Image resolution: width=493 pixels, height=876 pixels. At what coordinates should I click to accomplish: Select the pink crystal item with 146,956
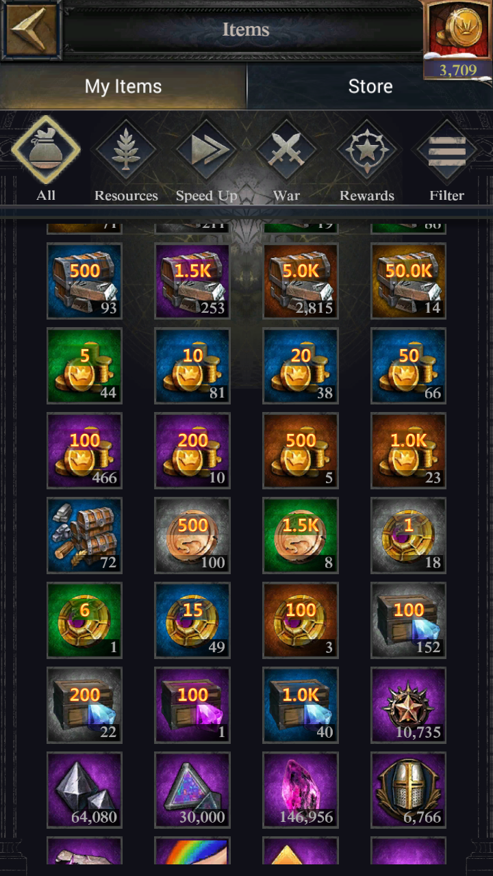(x=301, y=790)
